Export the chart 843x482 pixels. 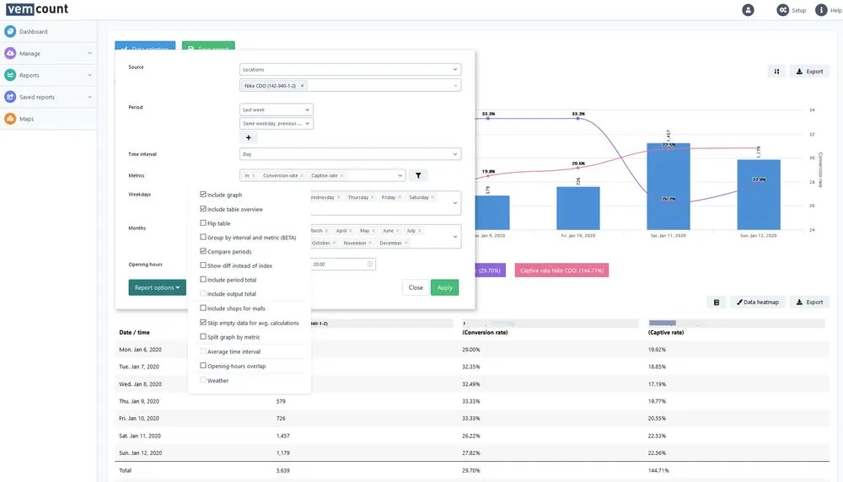pos(809,72)
